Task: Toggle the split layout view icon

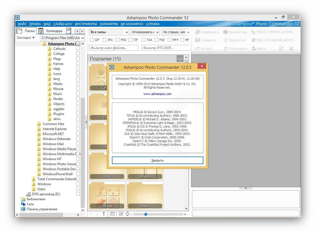Action: (x=112, y=214)
